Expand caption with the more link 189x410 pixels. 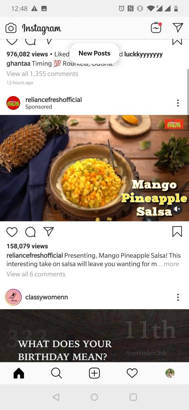171,264
